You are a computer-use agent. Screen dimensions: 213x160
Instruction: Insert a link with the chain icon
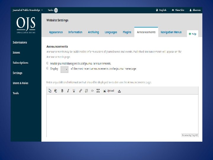click(x=80, y=91)
